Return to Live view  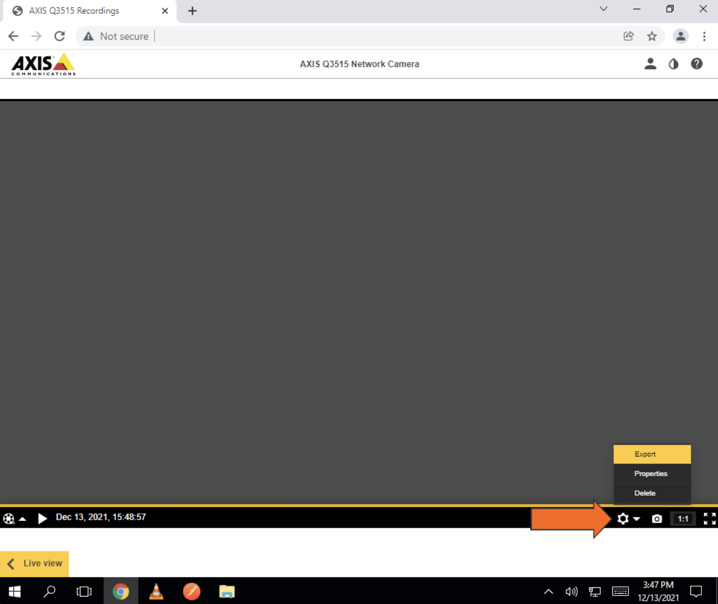(x=34, y=563)
